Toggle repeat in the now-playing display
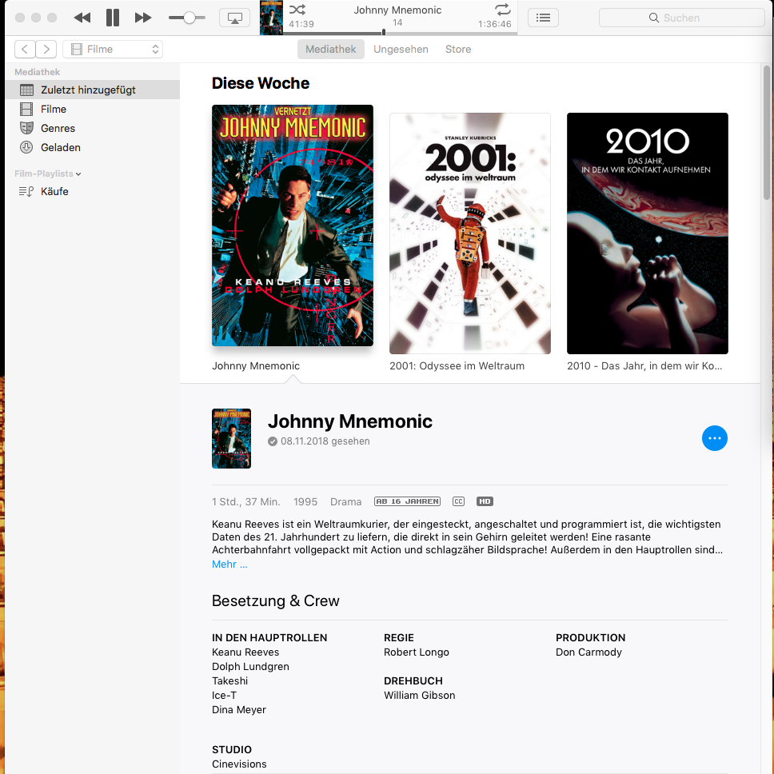The height and width of the screenshot is (774, 774). (502, 10)
